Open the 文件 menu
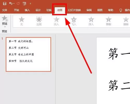Viewport: 130px width, 104px height. coord(5,10)
